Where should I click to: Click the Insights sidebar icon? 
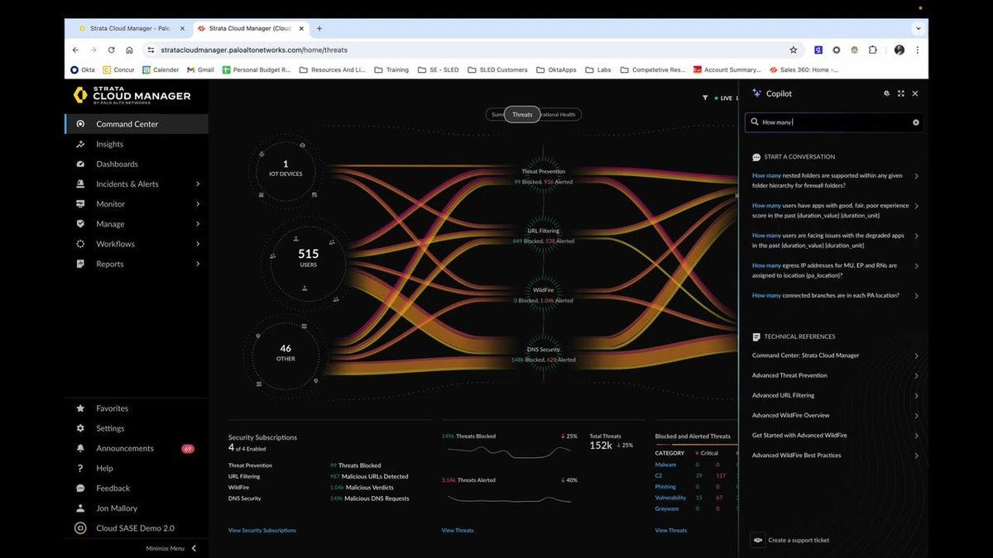point(80,144)
